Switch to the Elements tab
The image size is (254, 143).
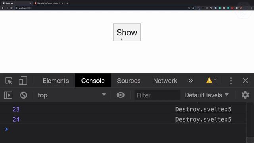click(56, 81)
